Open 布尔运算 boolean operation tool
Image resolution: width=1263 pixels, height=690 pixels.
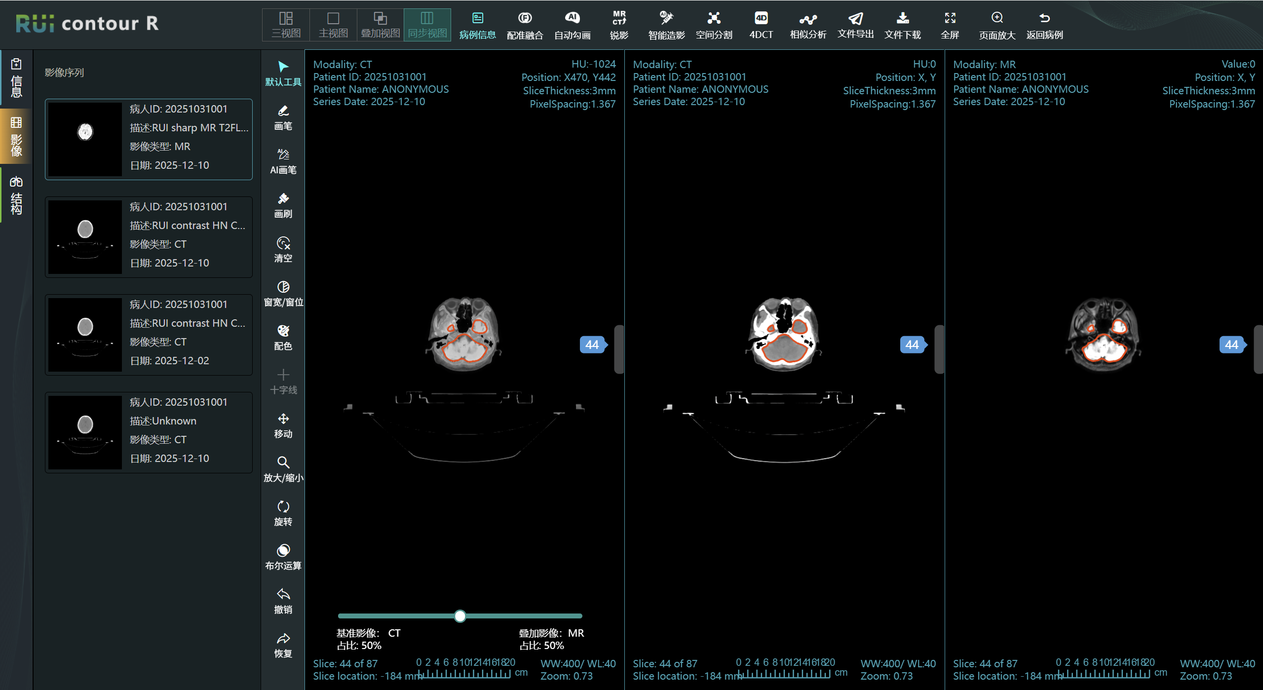click(x=283, y=557)
